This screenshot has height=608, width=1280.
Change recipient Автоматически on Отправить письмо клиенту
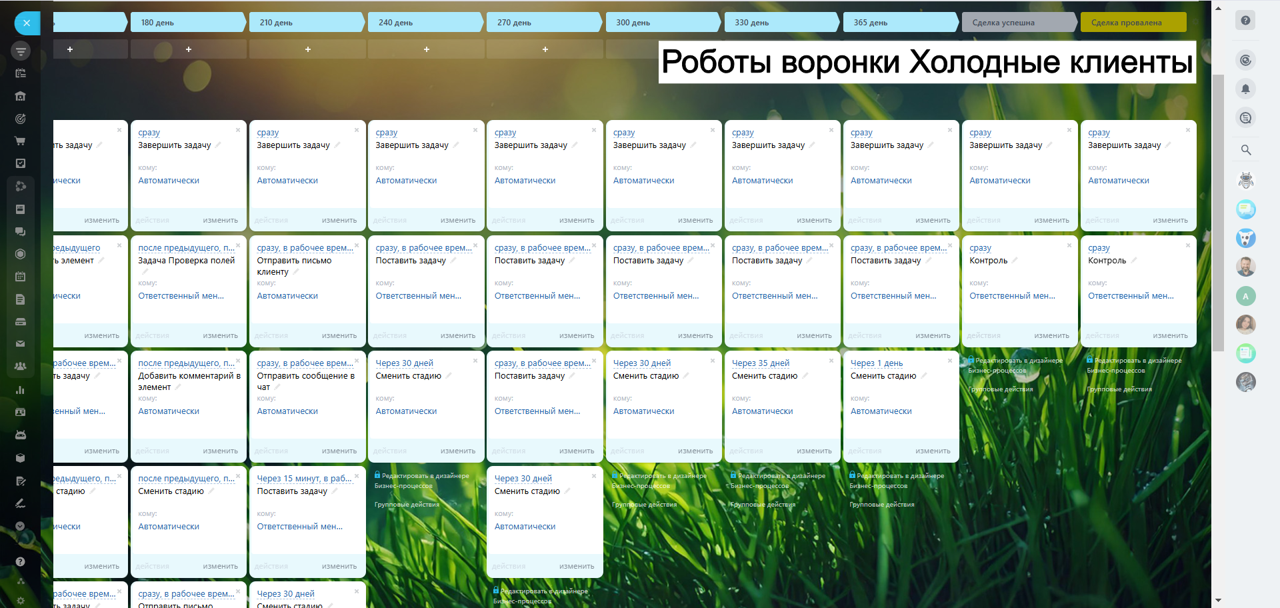(x=287, y=296)
